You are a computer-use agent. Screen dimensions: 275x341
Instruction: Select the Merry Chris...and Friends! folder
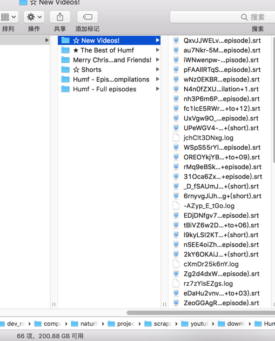pos(109,60)
